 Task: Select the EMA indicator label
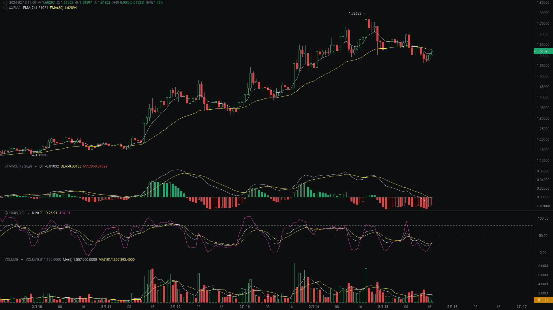[x=17, y=8]
